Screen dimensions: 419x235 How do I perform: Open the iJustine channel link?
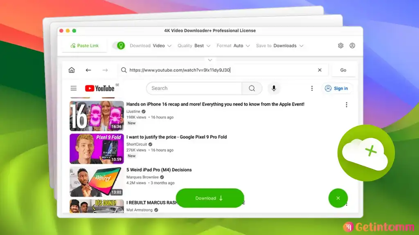click(x=133, y=111)
